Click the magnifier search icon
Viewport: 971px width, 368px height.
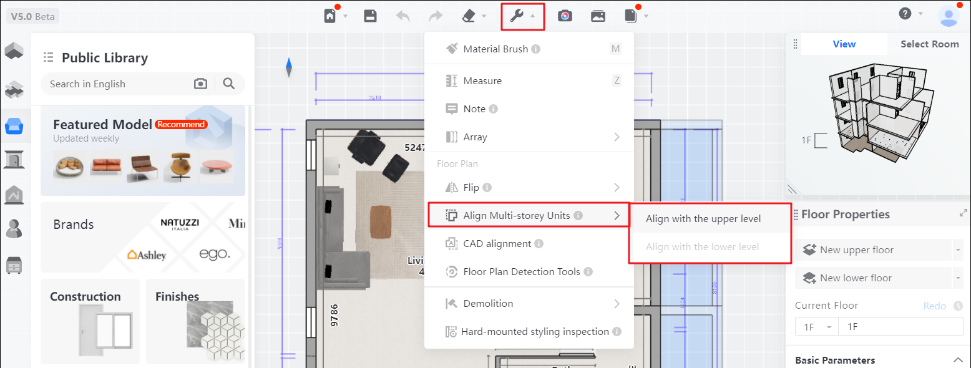(229, 84)
